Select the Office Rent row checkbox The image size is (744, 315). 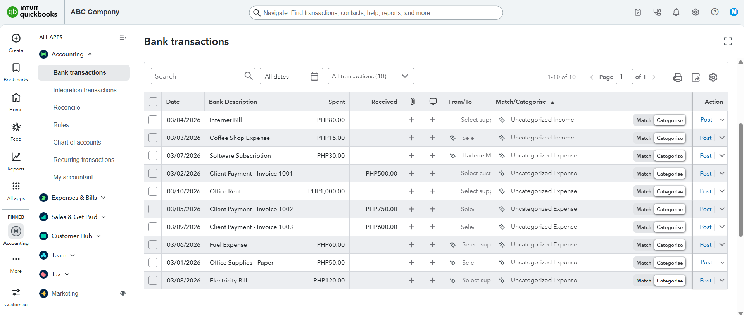(x=153, y=191)
